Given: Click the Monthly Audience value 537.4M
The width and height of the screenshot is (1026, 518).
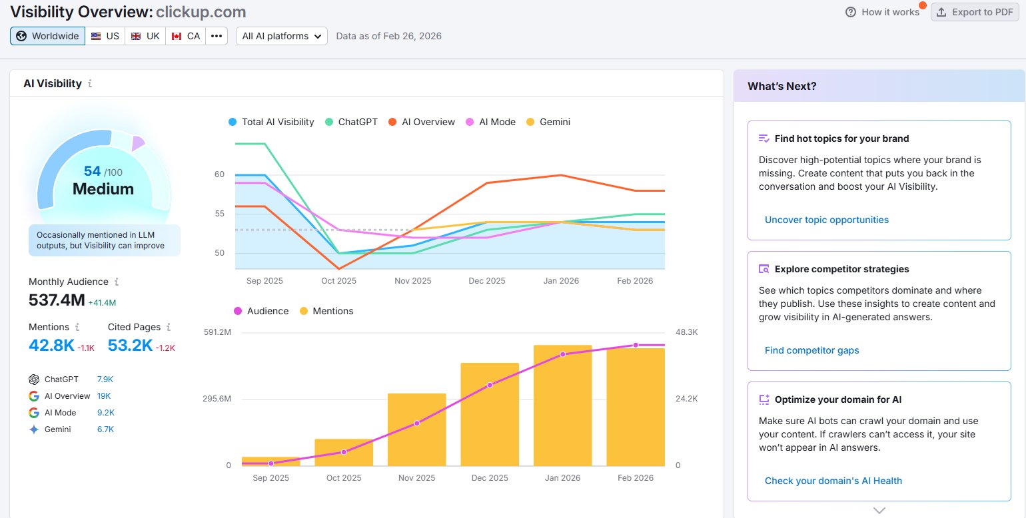Looking at the screenshot, I should pyautogui.click(x=57, y=300).
